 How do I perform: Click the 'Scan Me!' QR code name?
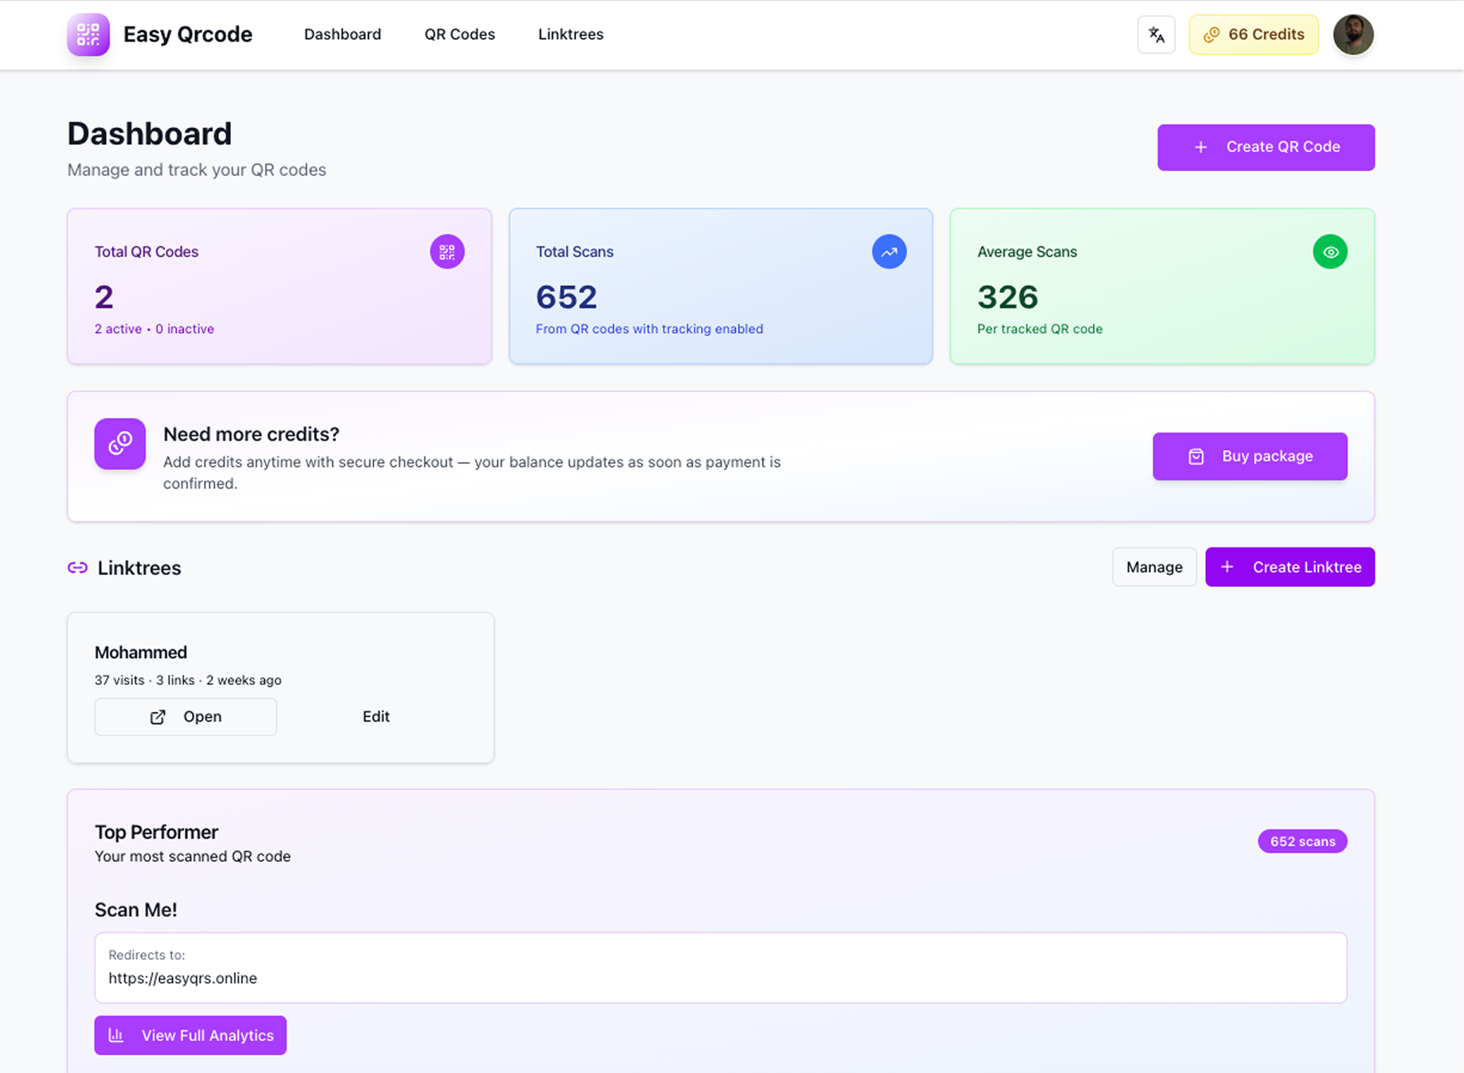136,910
